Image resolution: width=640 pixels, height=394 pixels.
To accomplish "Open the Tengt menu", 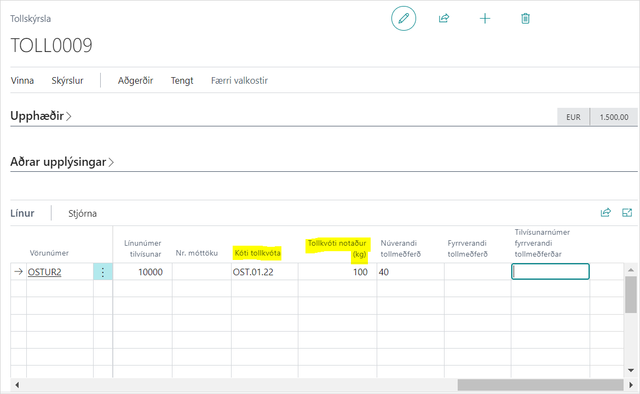I will coord(182,80).
